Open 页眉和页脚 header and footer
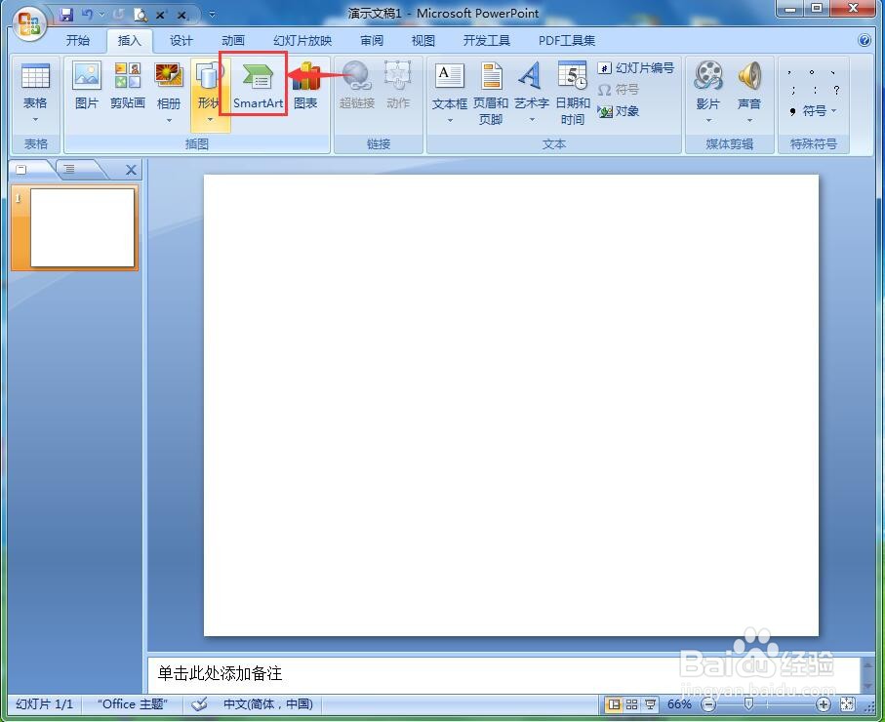 click(x=491, y=94)
